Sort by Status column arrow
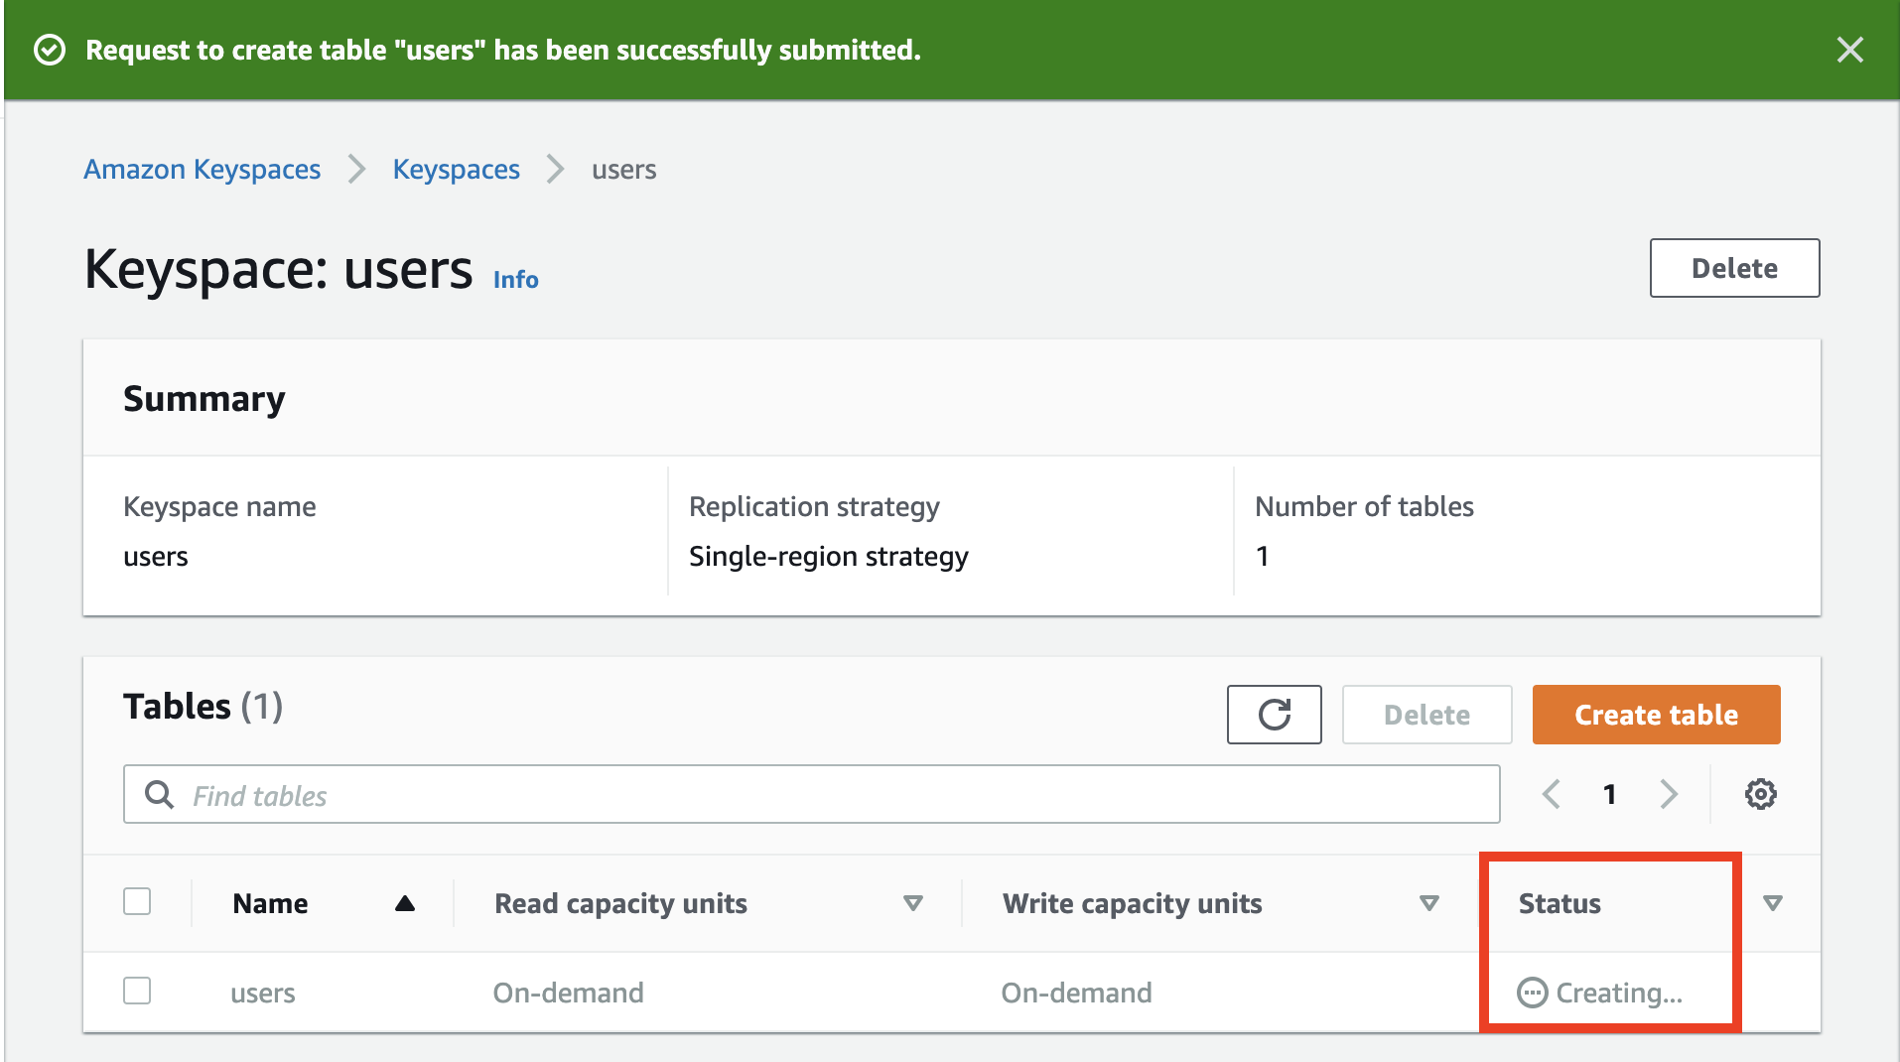The height and width of the screenshot is (1062, 1900). click(x=1773, y=903)
